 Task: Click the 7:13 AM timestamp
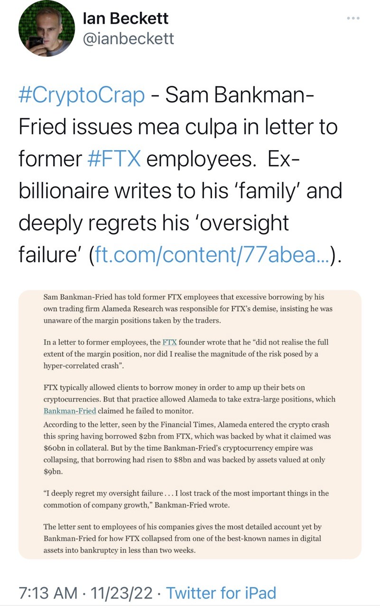(x=48, y=592)
